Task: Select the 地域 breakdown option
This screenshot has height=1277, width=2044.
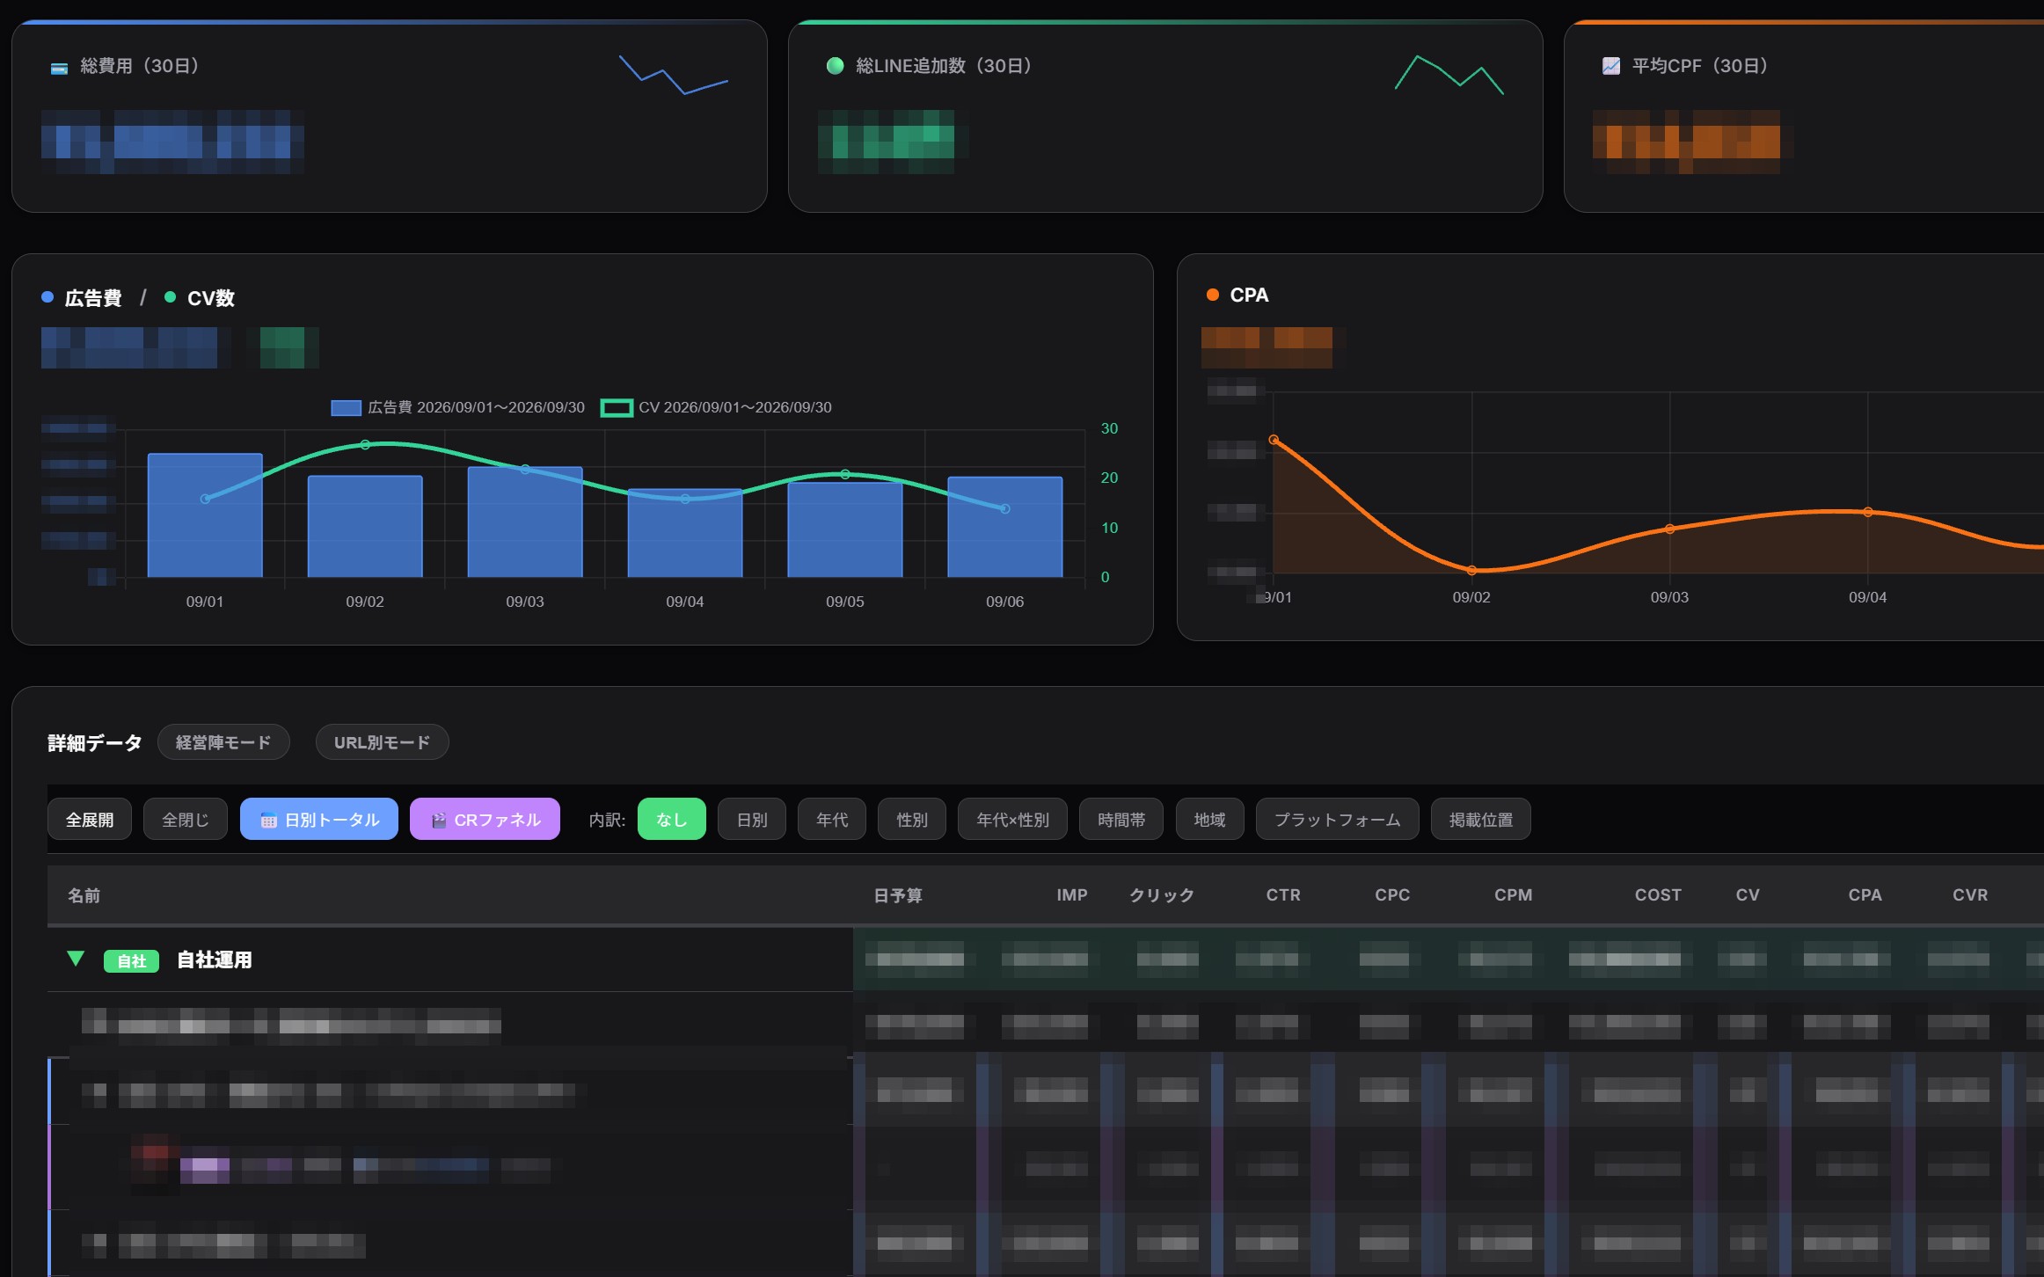Action: click(1210, 820)
